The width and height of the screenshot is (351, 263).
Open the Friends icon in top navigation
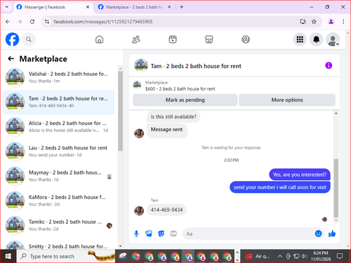click(136, 39)
